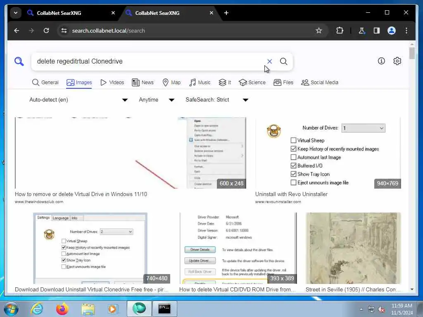Open Windows Media Player from taskbar
This screenshot has height=317, width=423.
113,309
